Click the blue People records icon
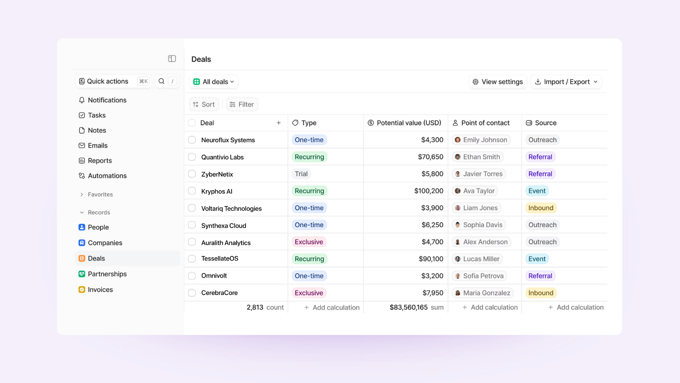Viewport: 680px width, 383px height. [82, 227]
